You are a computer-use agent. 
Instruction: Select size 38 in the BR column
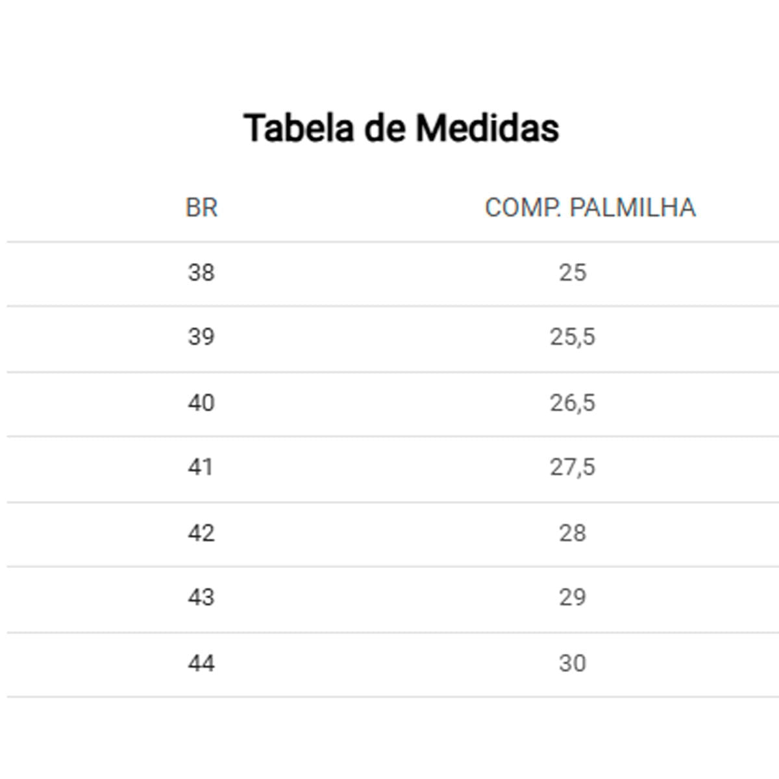(x=201, y=273)
